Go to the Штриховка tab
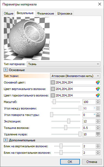 pyautogui.click(x=65, y=14)
